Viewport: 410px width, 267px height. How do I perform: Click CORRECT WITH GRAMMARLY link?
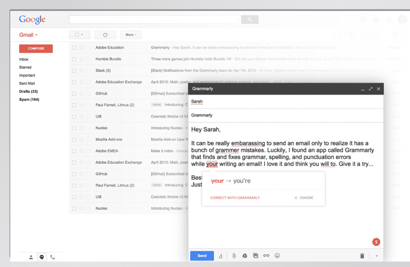click(x=235, y=198)
